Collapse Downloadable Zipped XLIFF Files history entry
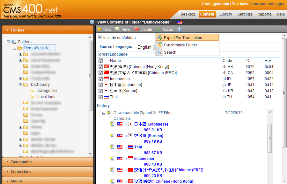Image resolution: width=287 pixels, height=184 pixels. point(104,113)
